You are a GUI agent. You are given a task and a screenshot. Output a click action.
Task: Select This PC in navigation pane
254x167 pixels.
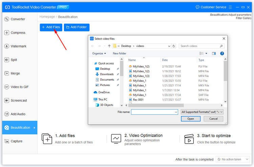100,100
